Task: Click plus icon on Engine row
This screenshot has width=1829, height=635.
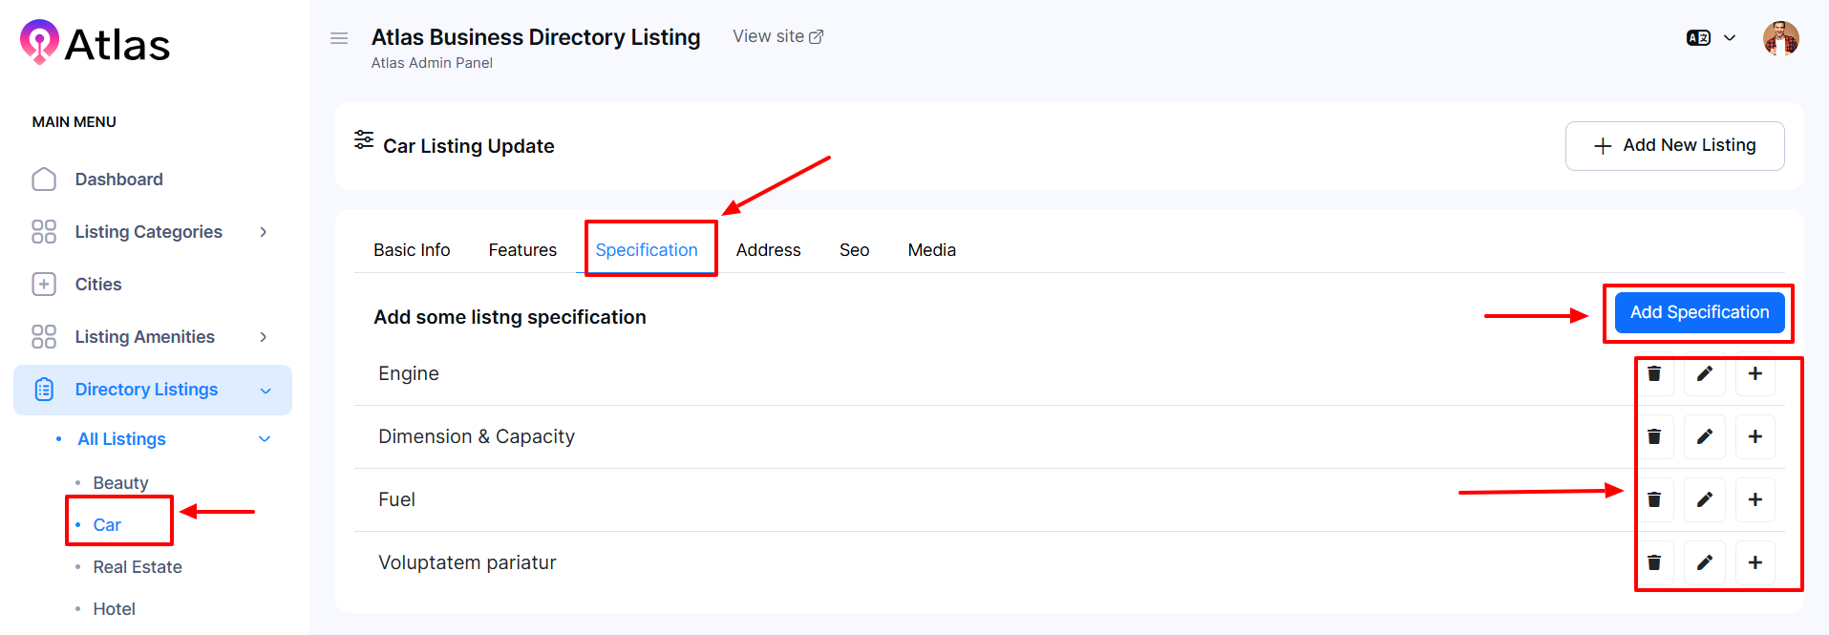Action: click(x=1755, y=374)
